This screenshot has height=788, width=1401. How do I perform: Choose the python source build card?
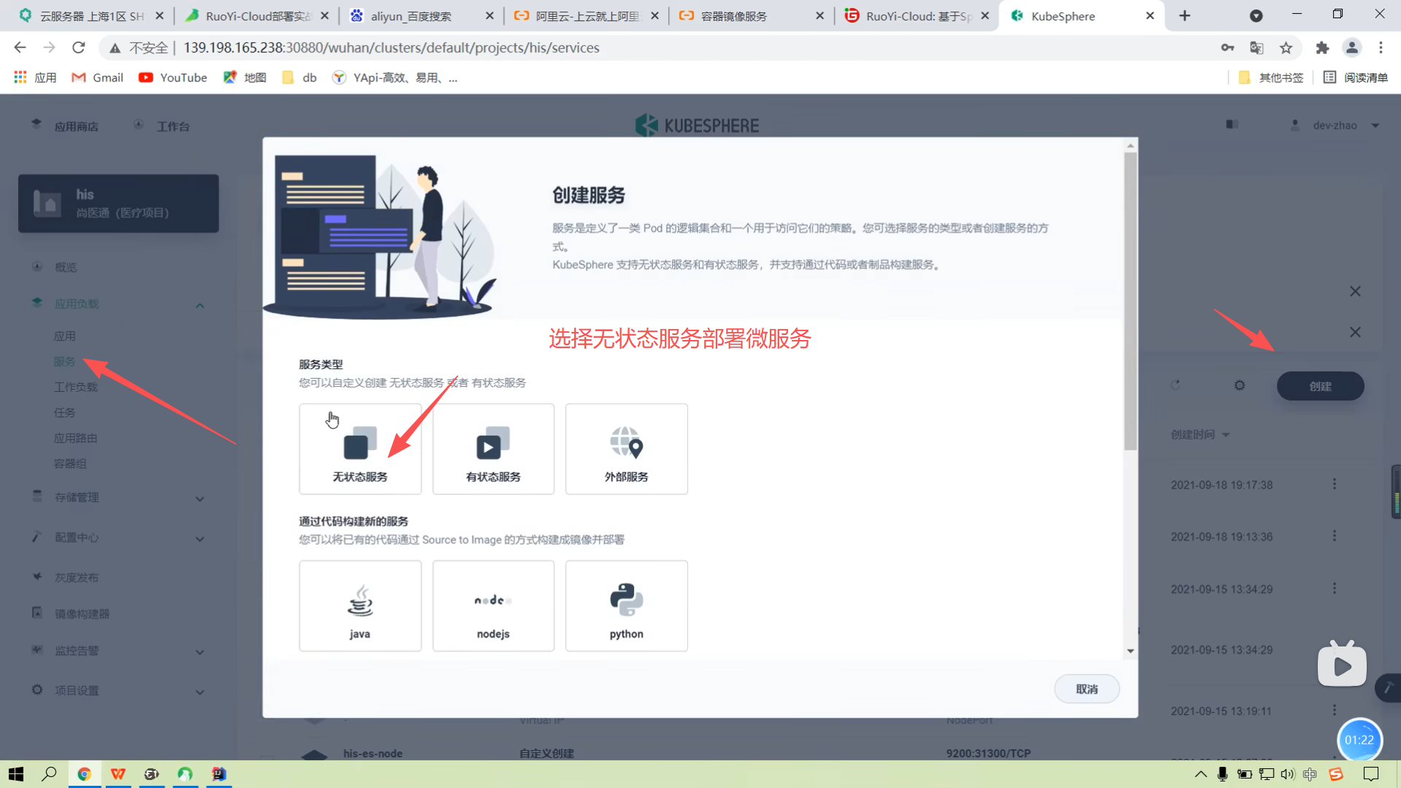click(x=626, y=606)
